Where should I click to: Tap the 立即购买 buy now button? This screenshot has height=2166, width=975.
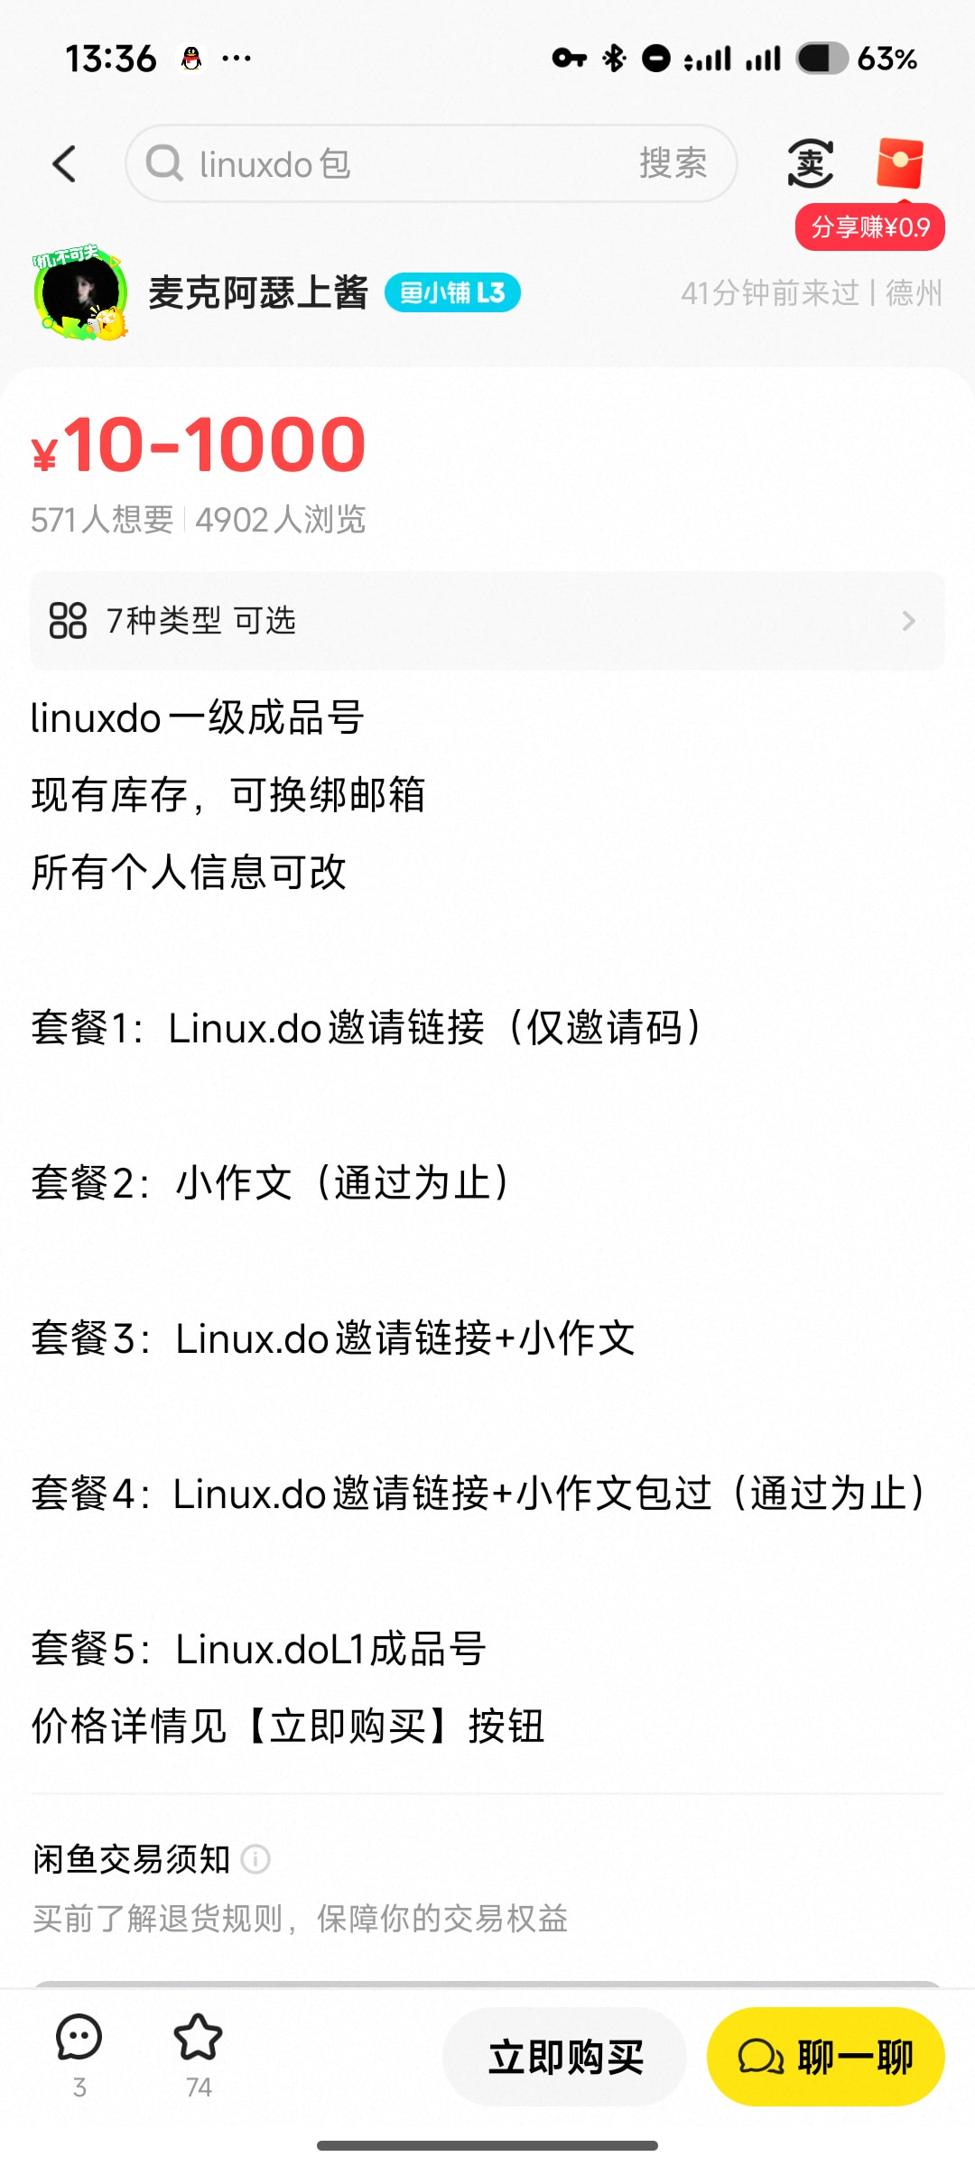point(565,2057)
